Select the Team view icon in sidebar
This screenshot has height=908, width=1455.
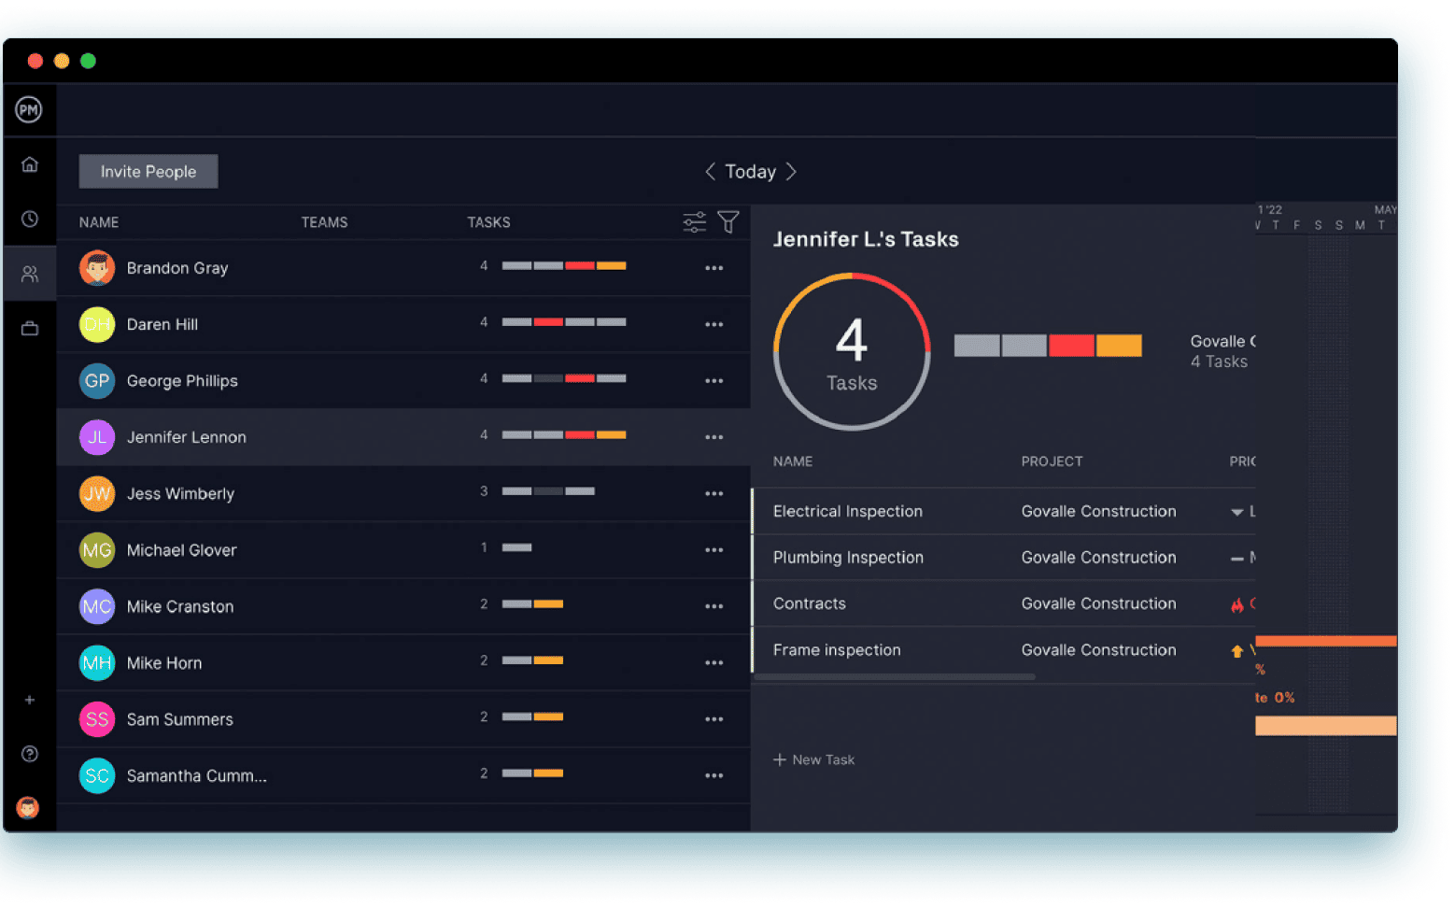(x=29, y=274)
